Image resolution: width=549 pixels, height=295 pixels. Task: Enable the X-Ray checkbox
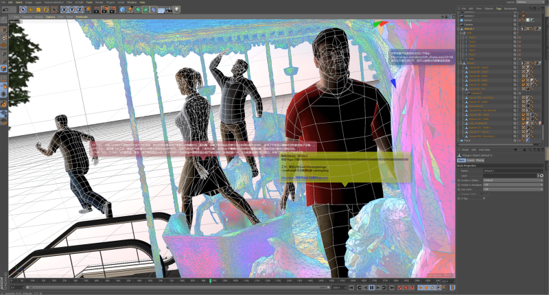point(485,198)
